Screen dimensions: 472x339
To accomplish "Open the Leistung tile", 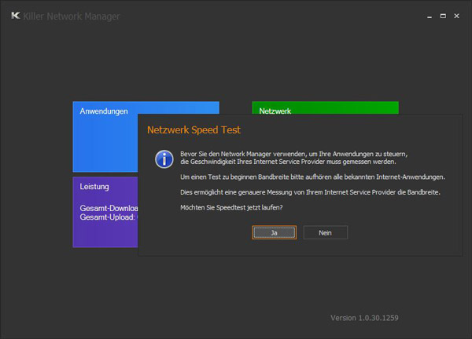I will tap(105, 212).
